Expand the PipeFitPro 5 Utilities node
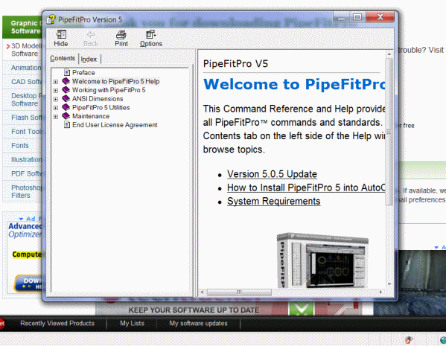The height and width of the screenshot is (346, 446). (x=56, y=108)
